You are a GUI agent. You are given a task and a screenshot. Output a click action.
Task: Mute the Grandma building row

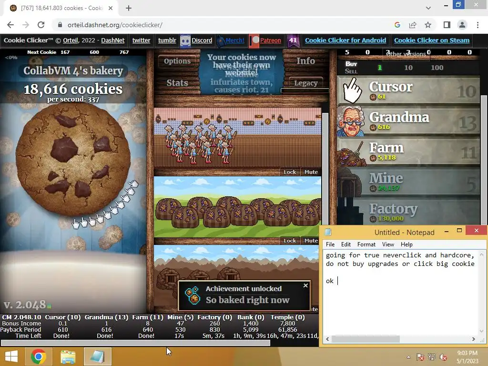tap(311, 172)
